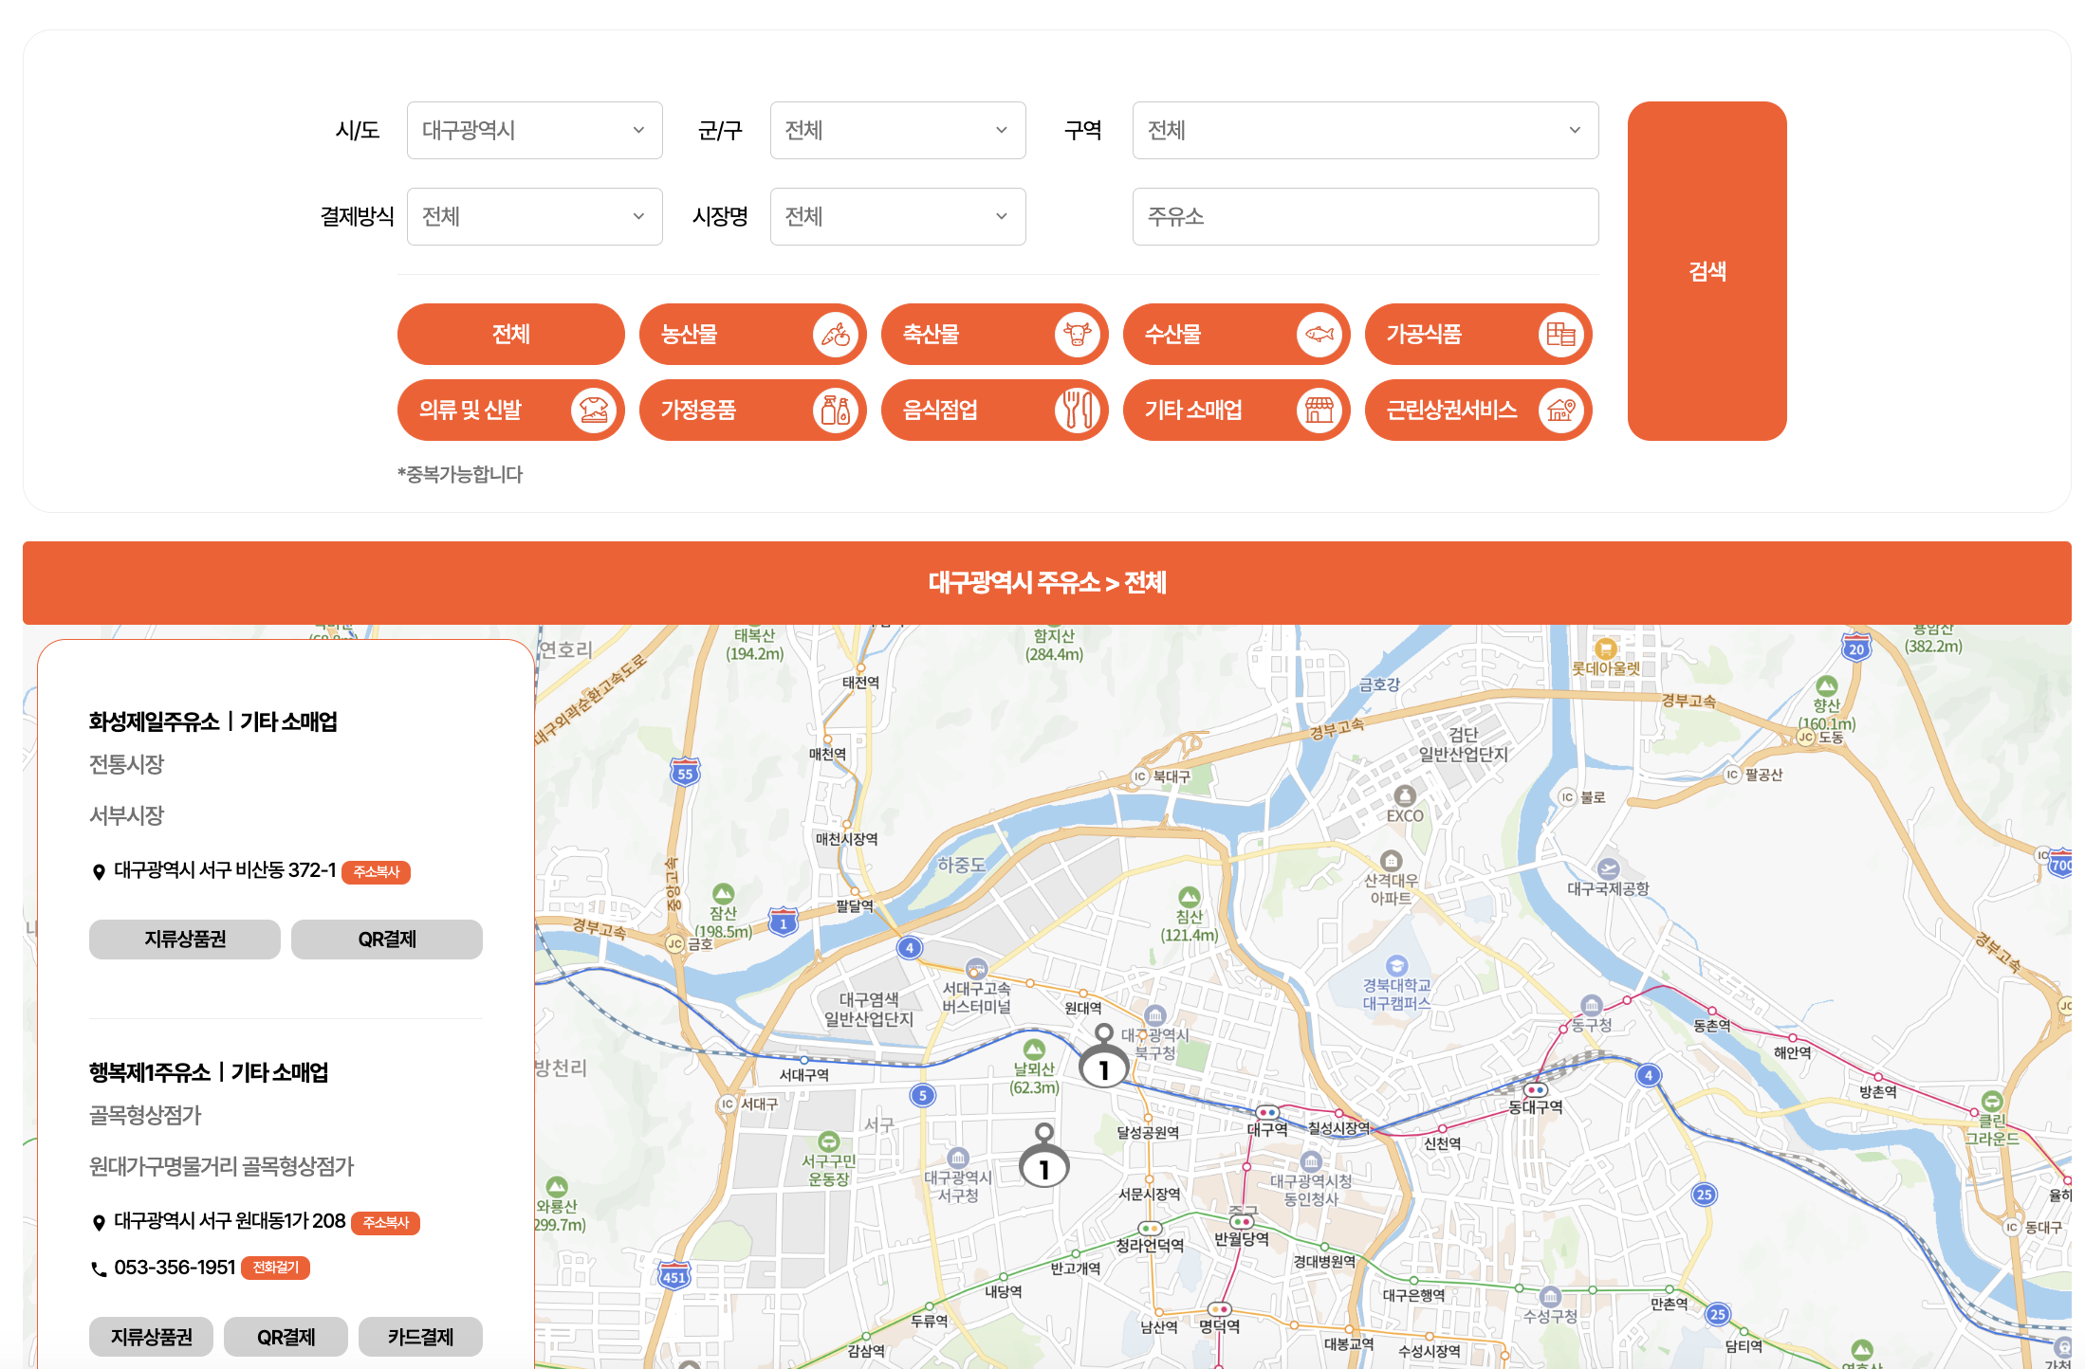Click the 의류 및 신발 shirt icon

click(594, 411)
